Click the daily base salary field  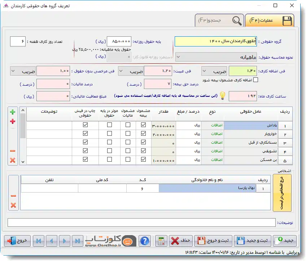119,41
